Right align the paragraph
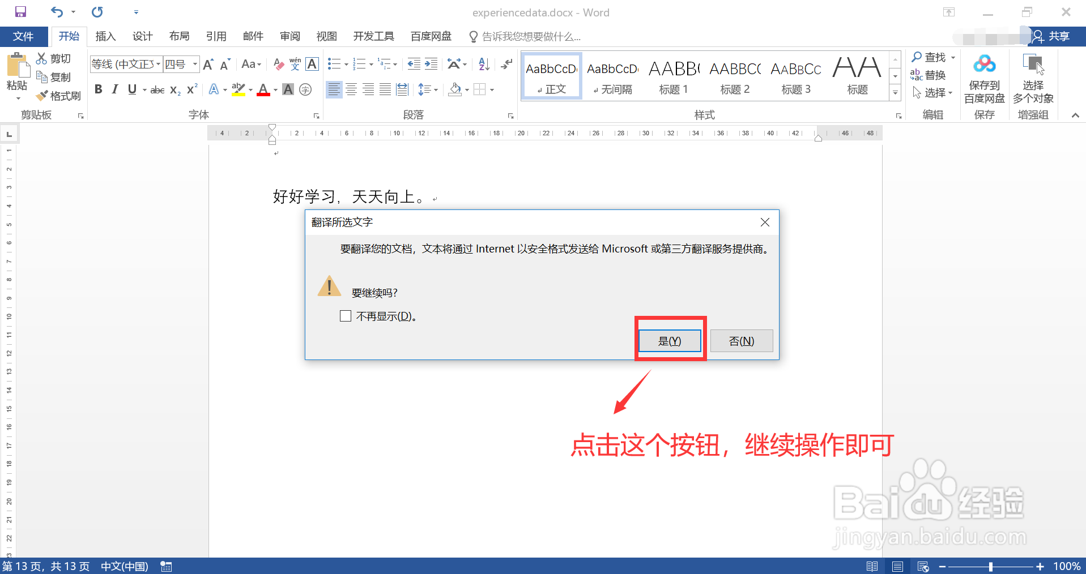1086x574 pixels. pyautogui.click(x=368, y=89)
